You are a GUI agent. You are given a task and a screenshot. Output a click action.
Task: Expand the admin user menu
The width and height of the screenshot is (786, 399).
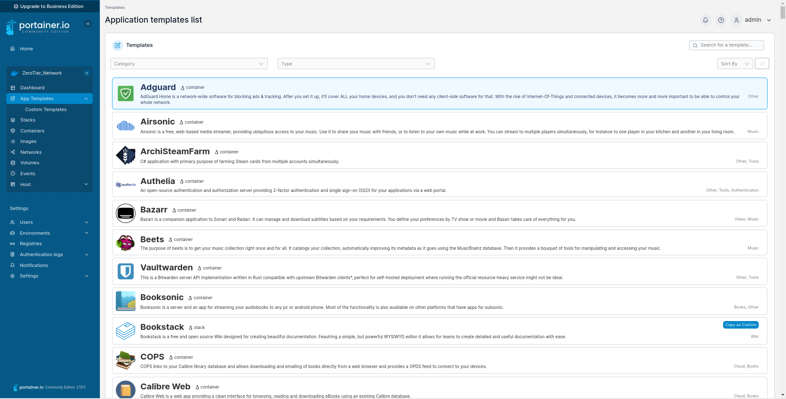click(x=753, y=20)
